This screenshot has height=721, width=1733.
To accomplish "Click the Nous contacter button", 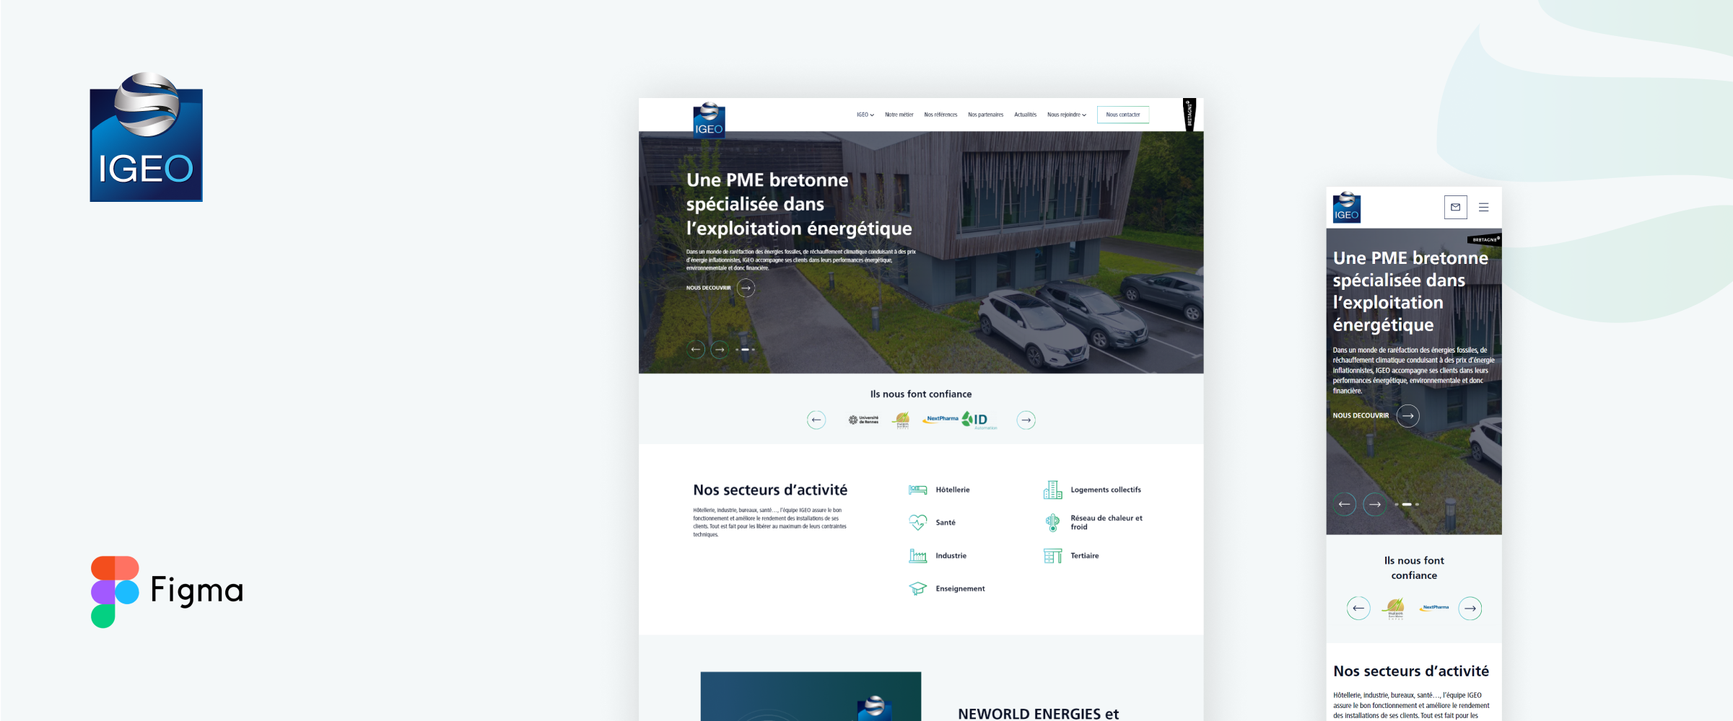I will [x=1122, y=115].
